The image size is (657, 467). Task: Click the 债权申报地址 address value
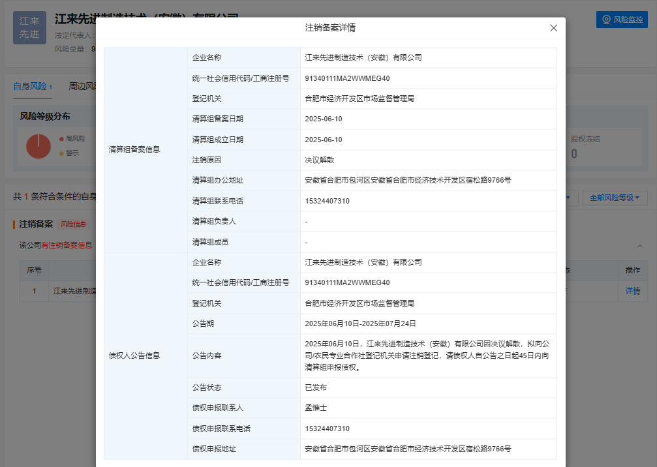[408, 449]
